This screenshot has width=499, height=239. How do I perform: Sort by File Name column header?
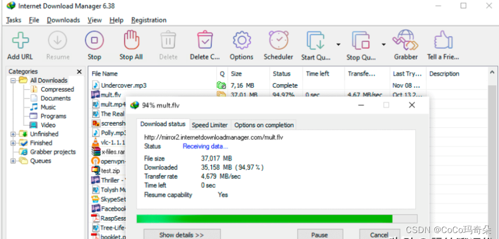click(x=153, y=74)
